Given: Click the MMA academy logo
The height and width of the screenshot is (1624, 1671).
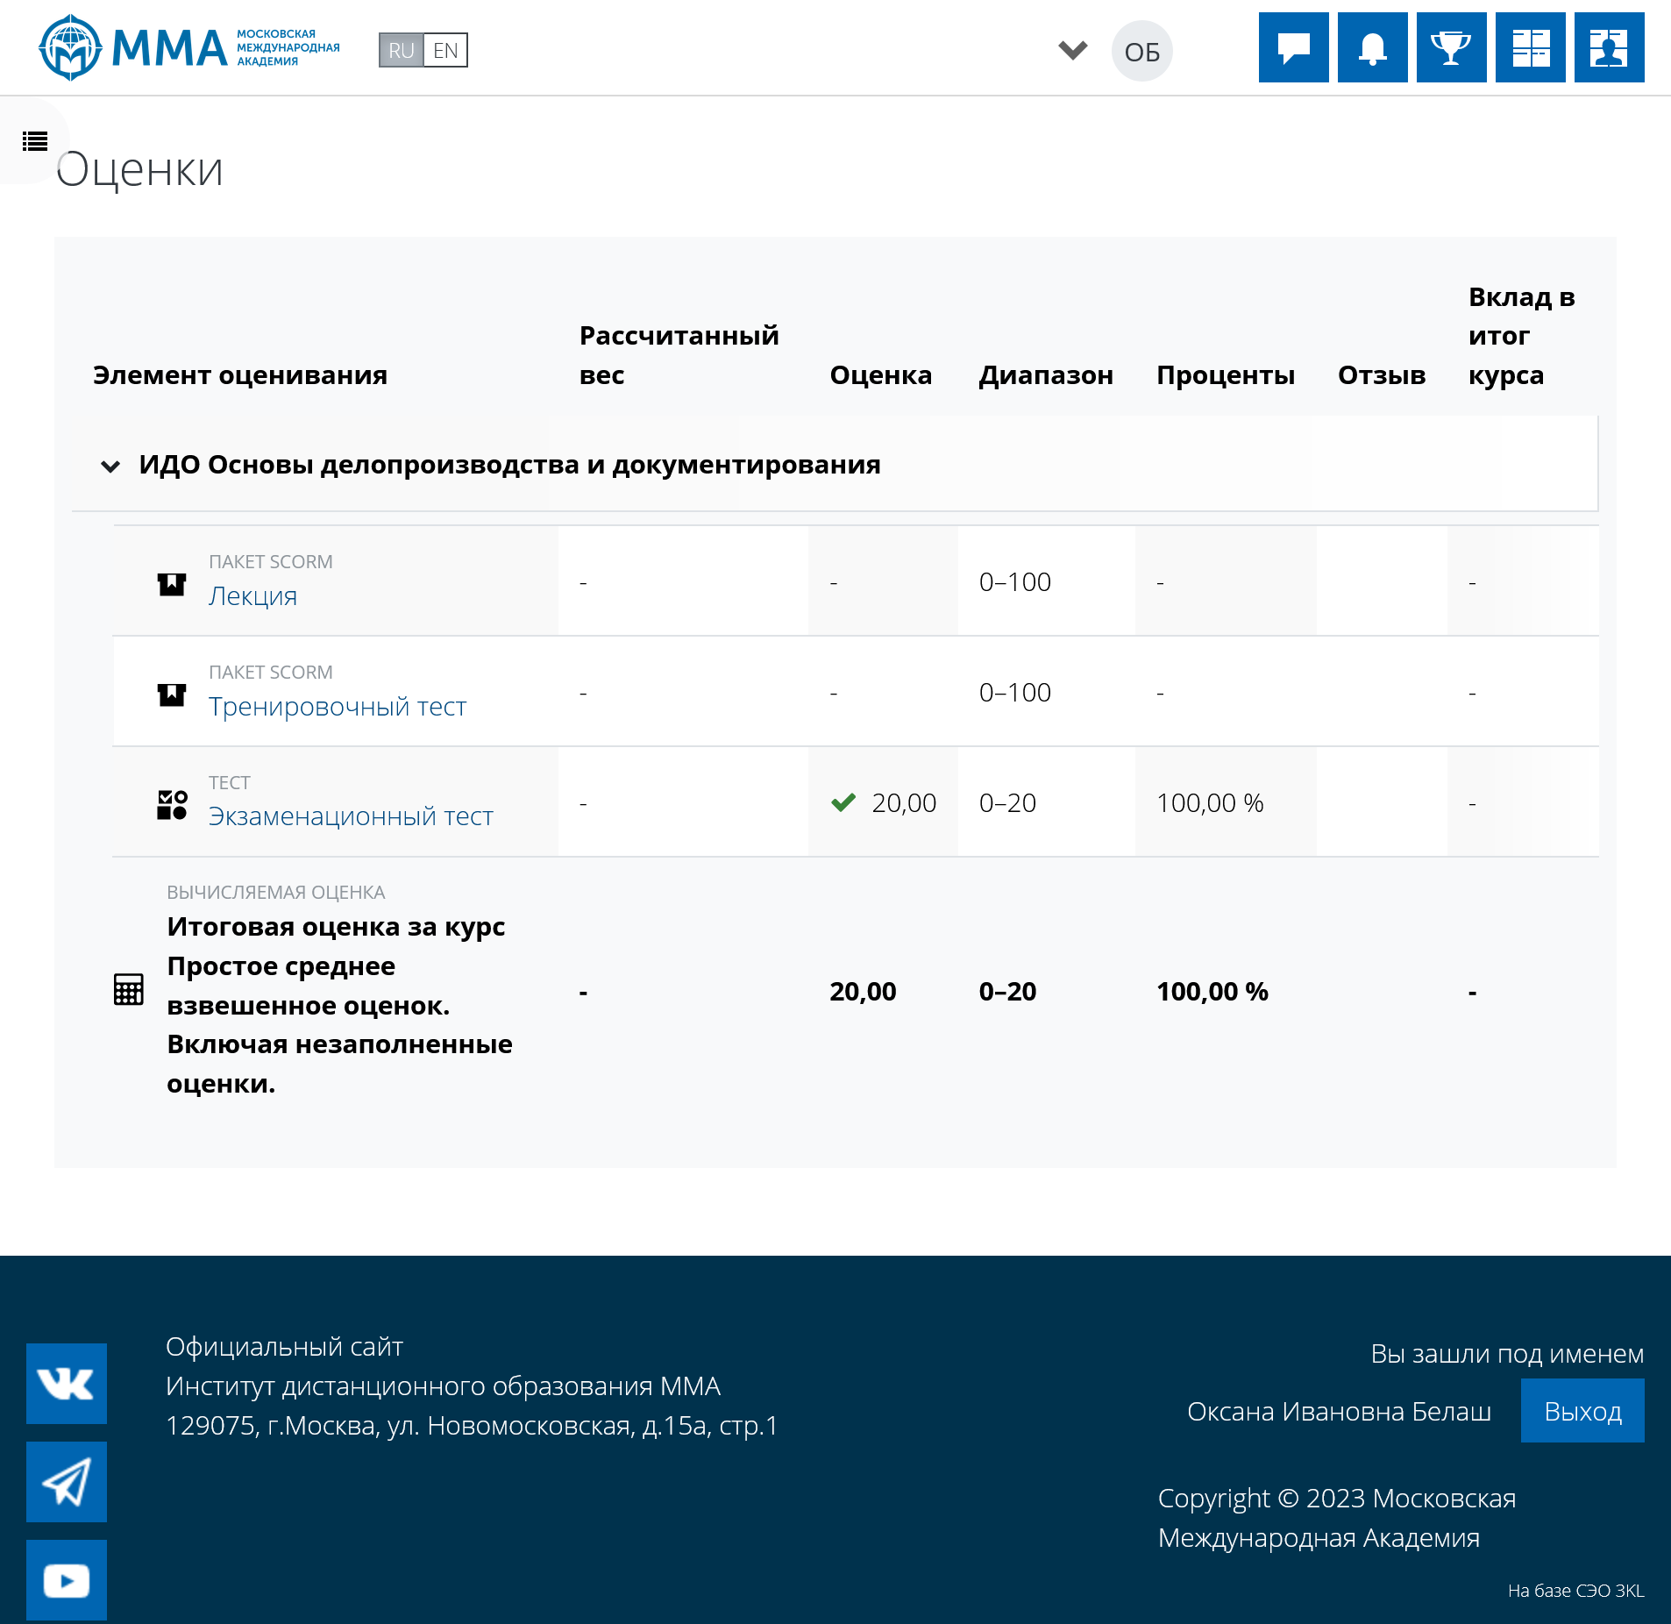Looking at the screenshot, I should coord(188,47).
